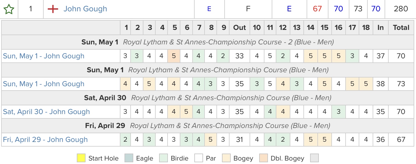
Task: Click the red 67 round score
Action: point(317,9)
